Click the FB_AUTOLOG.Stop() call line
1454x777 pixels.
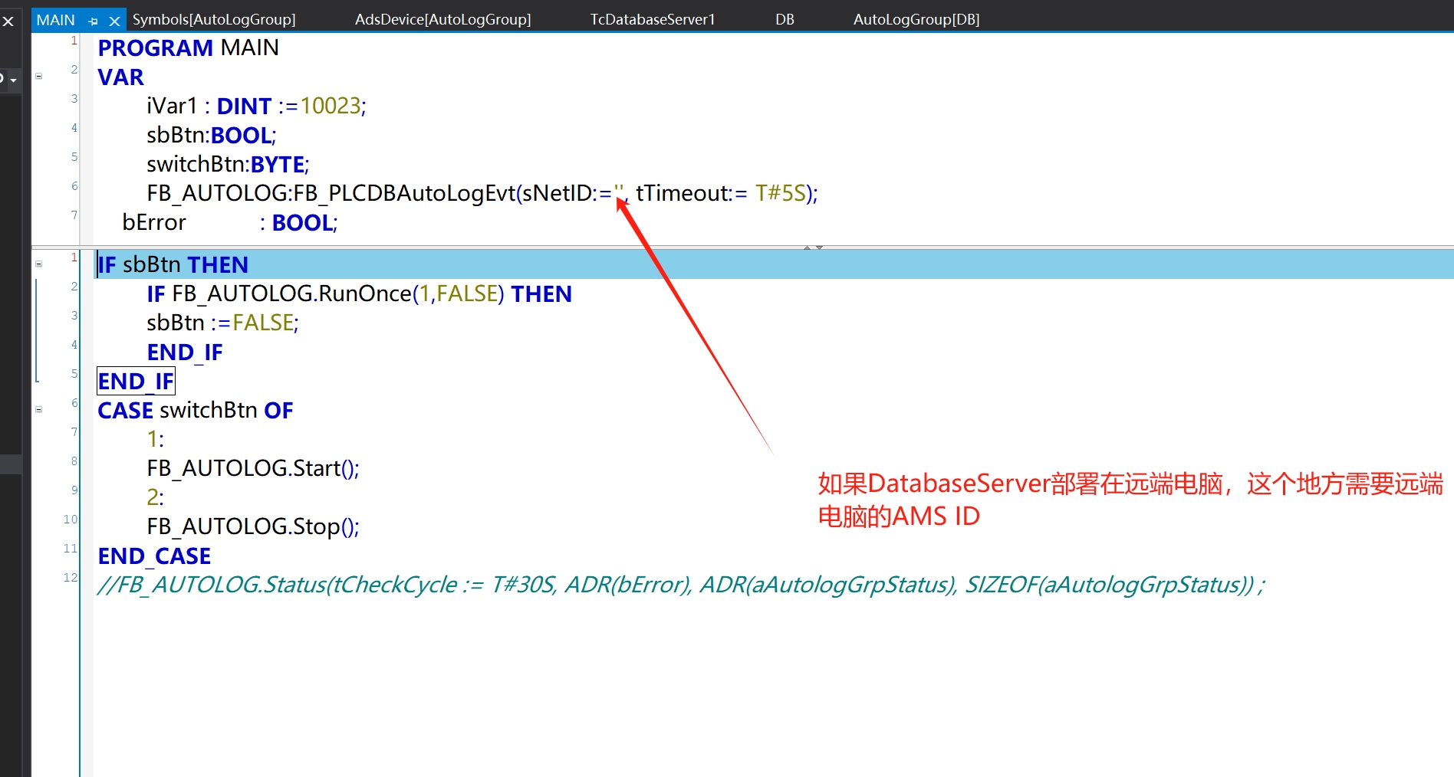(252, 526)
